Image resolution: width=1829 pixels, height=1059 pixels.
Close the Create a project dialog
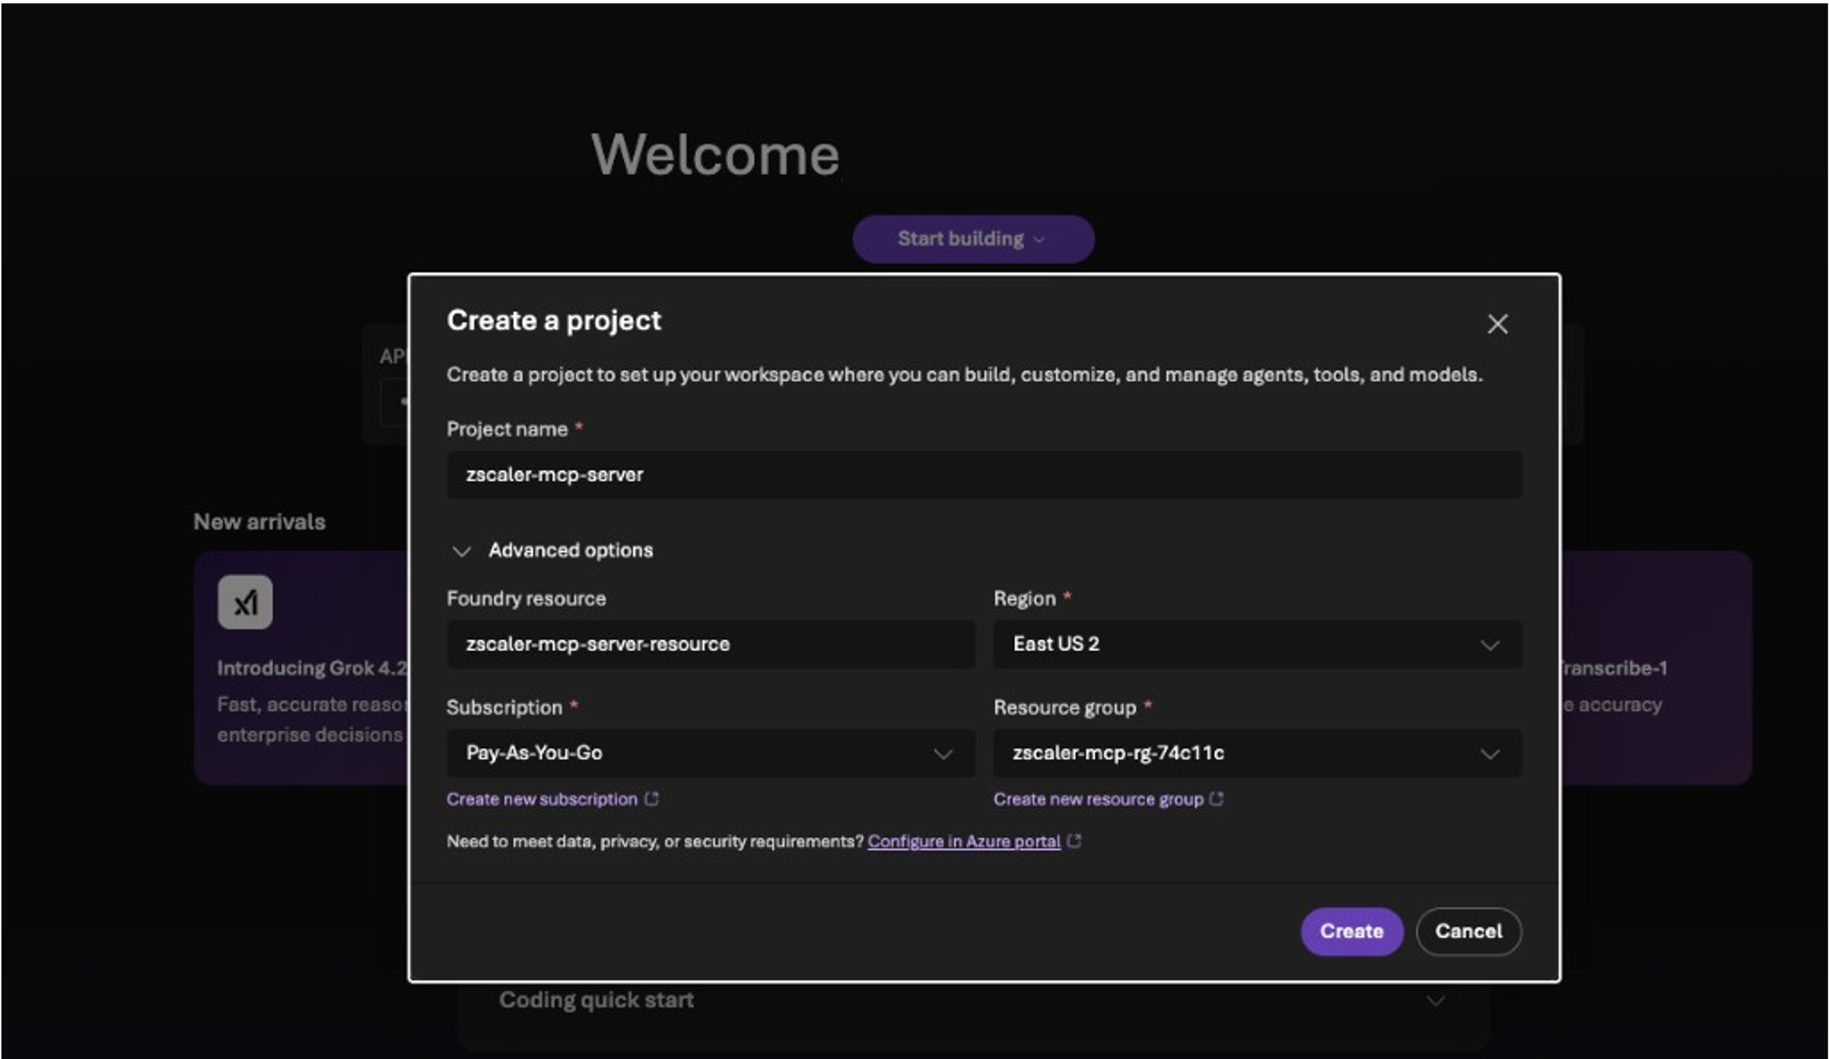click(1496, 324)
